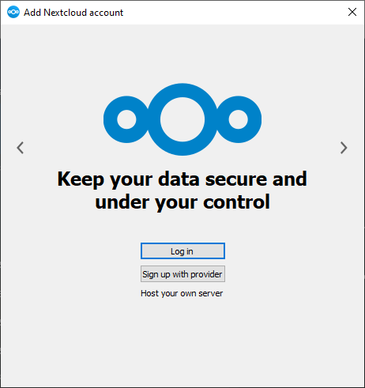
Task: Advance to next slide using right chevron
Action: (x=344, y=148)
